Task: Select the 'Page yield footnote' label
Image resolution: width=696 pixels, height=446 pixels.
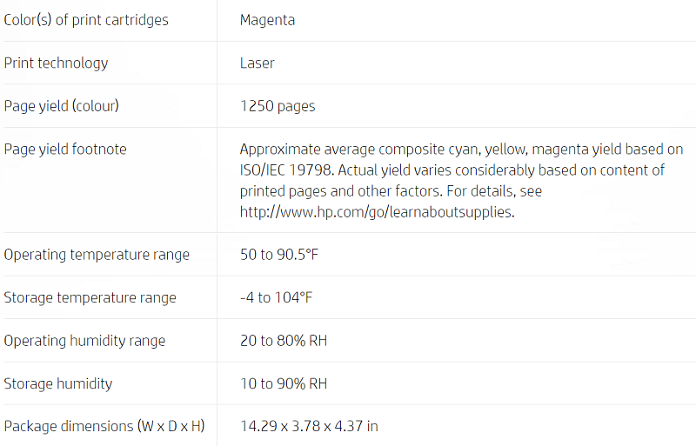Action: pyautogui.click(x=65, y=150)
